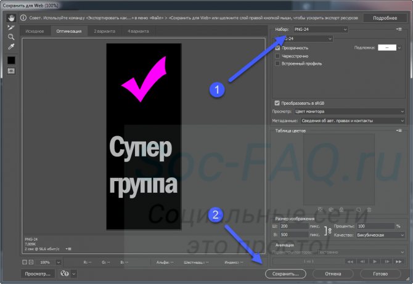Open the preset panel options menu icon
The height and width of the screenshot is (284, 413).
click(x=400, y=29)
